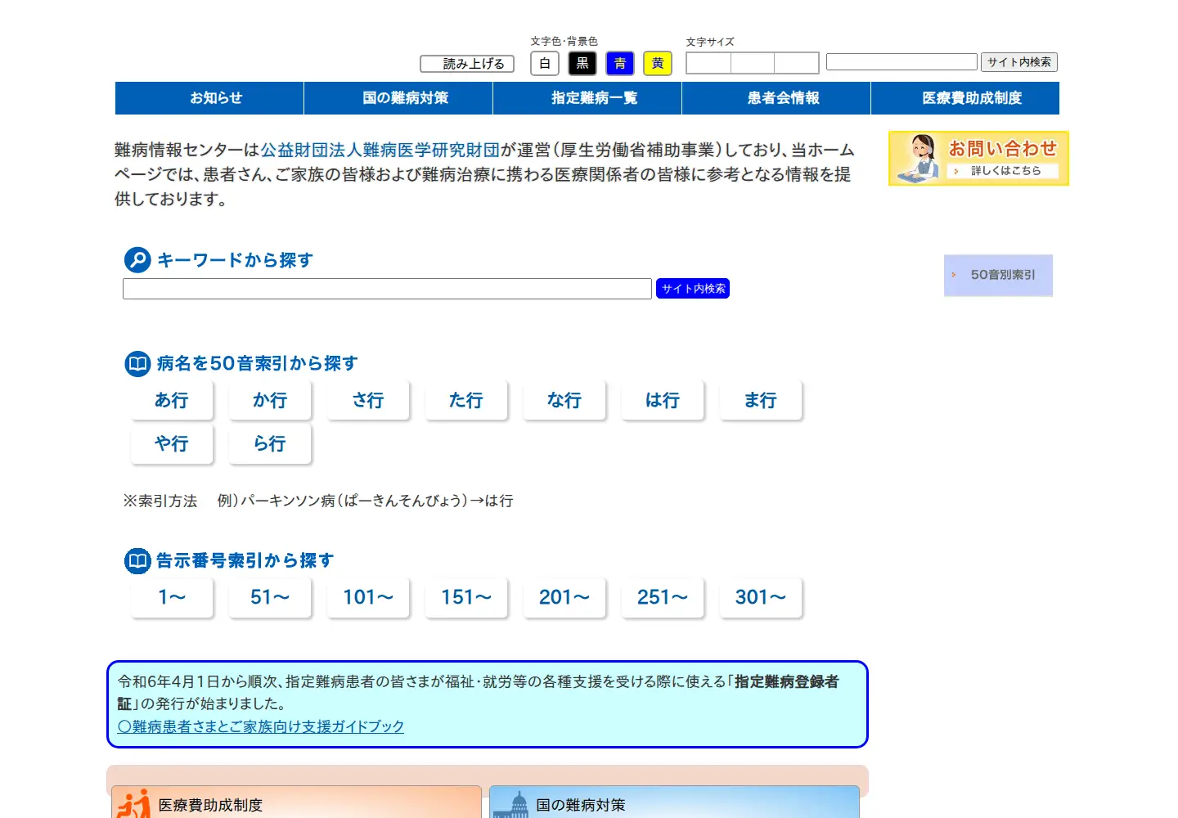
Task: Click the 読み上げる read-aloud button
Action: [467, 64]
